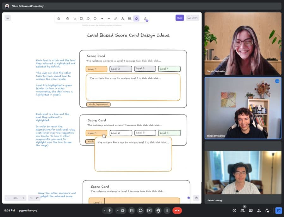Zoom in the whiteboard with plus button

click(x=23, y=198)
